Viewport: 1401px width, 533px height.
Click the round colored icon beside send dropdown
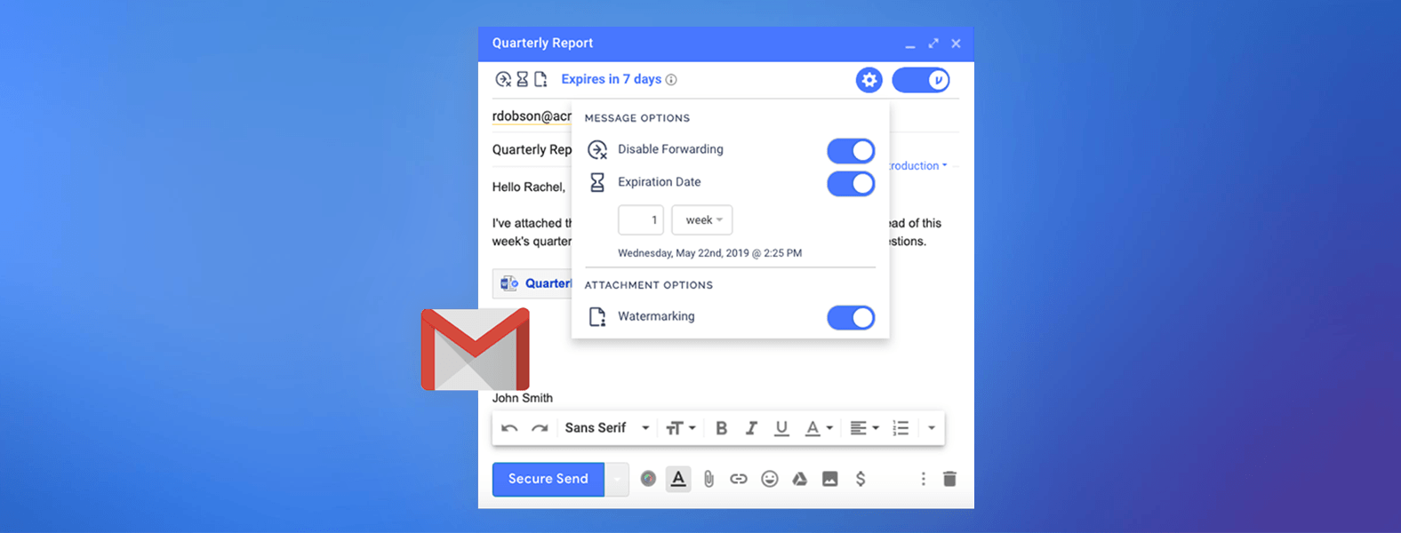click(x=649, y=479)
